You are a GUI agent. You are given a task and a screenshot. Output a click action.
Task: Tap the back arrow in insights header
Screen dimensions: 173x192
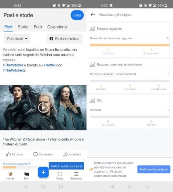tap(92, 15)
